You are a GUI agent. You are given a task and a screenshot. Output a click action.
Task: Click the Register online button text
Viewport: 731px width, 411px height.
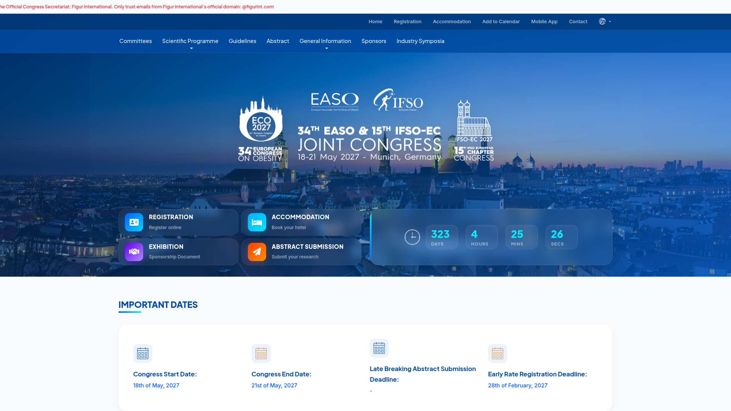point(165,228)
